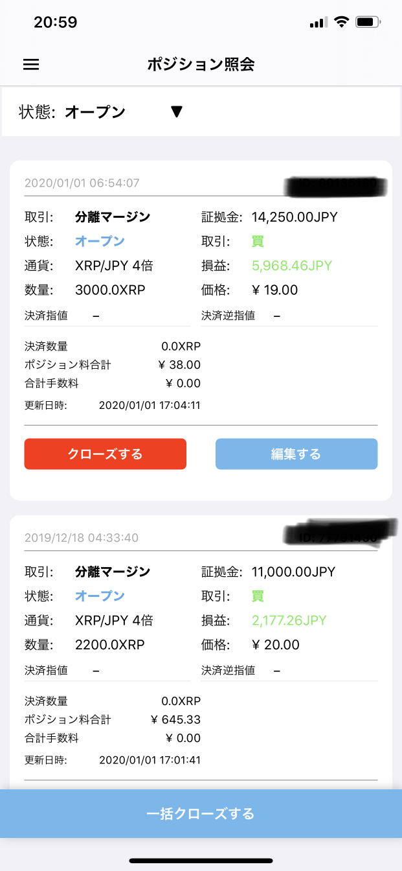Open the hamburger menu icon
The width and height of the screenshot is (402, 871).
pyautogui.click(x=31, y=64)
